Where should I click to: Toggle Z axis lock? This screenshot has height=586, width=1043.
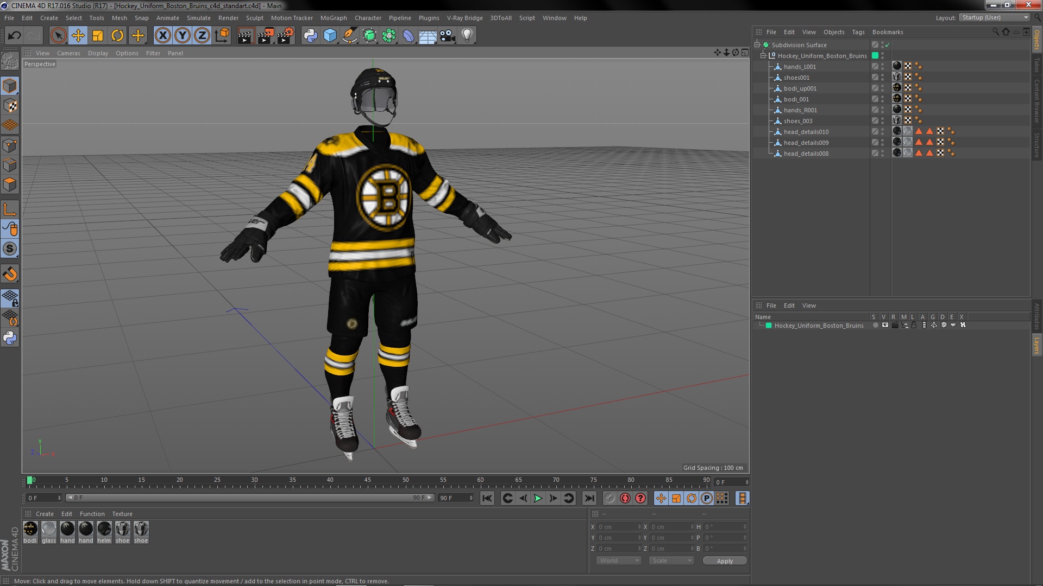(202, 36)
